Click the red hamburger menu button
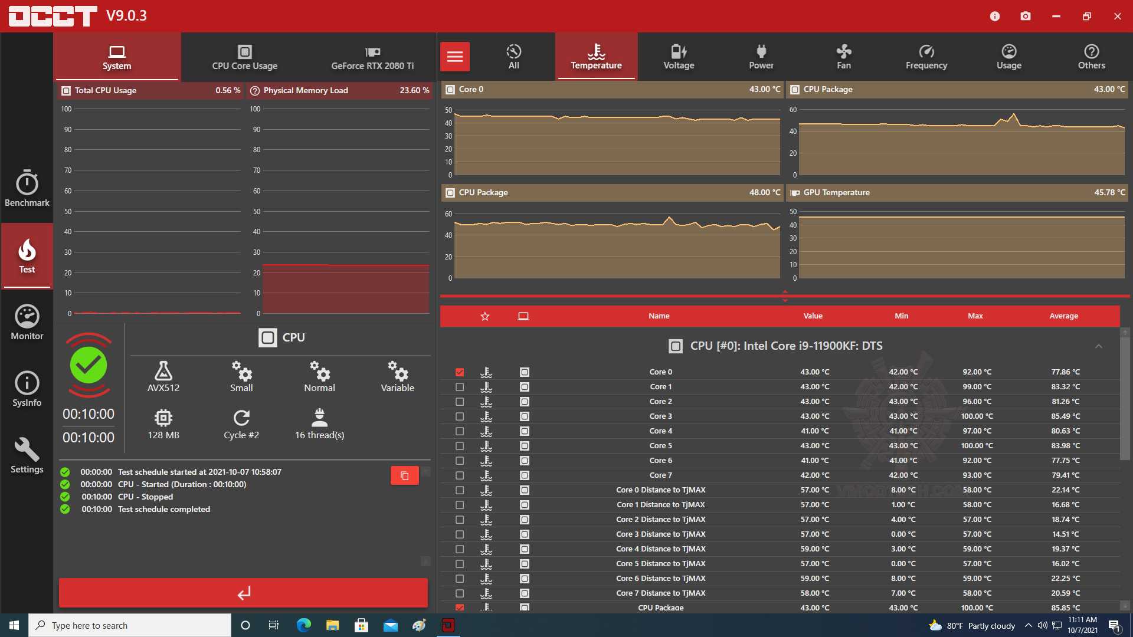The image size is (1133, 637). pyautogui.click(x=454, y=57)
